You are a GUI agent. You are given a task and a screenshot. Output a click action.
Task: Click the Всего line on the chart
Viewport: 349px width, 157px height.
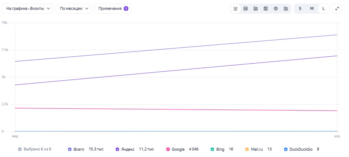pos(176,48)
